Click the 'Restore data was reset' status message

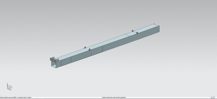coord(114,97)
